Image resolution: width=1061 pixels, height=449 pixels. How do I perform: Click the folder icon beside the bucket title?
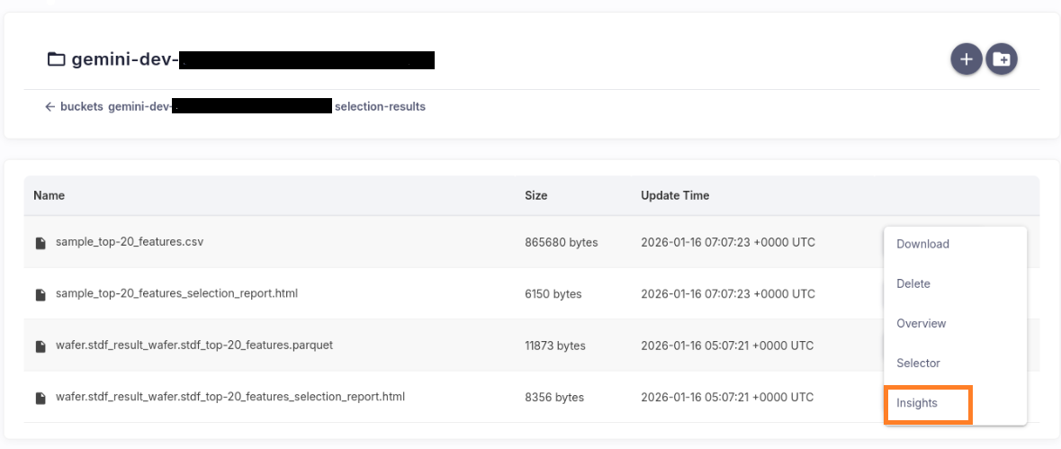(57, 60)
